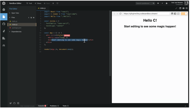Refresh the preview browser

pyautogui.click(x=120, y=14)
